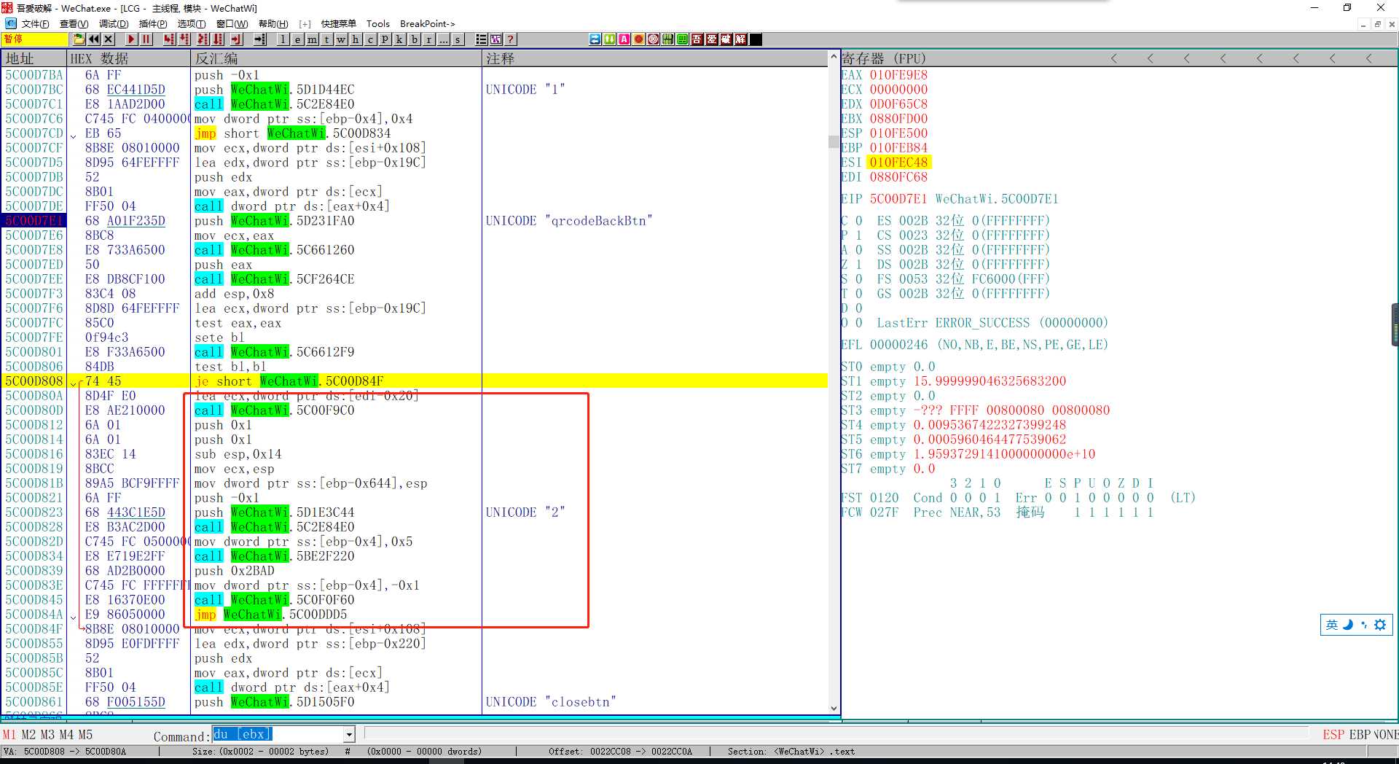1399x764 pixels.
Task: Run the program with the red play icon
Action: click(131, 39)
